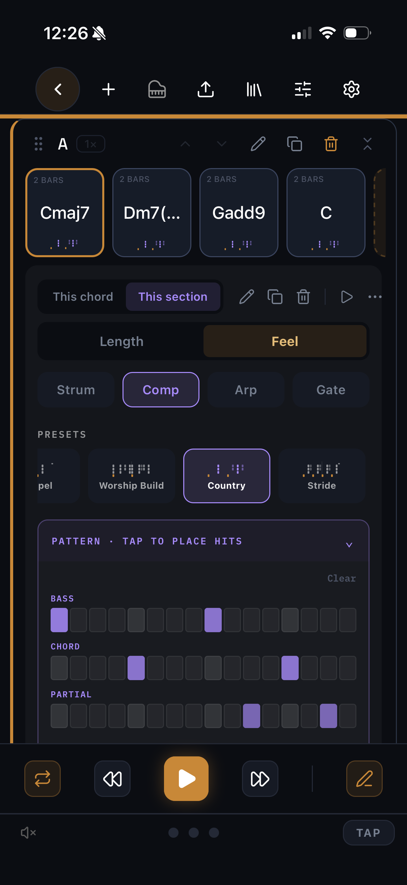Tap the TAP tempo button

pos(369,832)
